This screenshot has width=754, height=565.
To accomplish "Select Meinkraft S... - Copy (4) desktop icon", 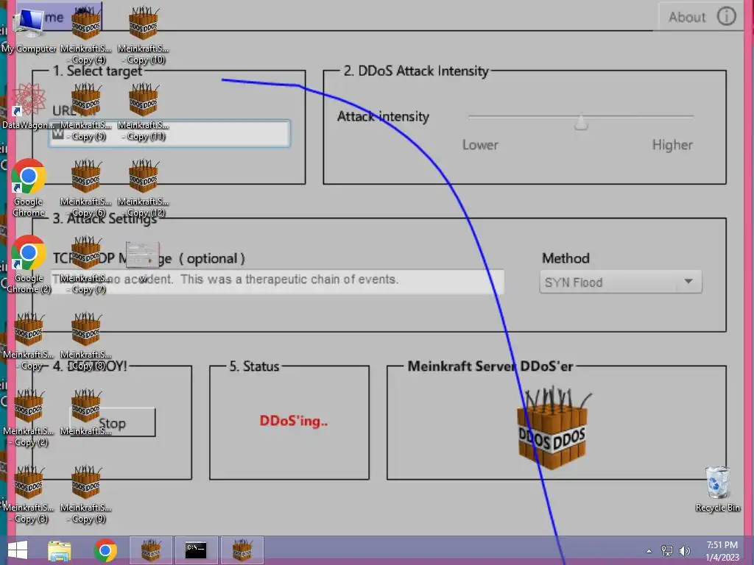I will 86,35.
